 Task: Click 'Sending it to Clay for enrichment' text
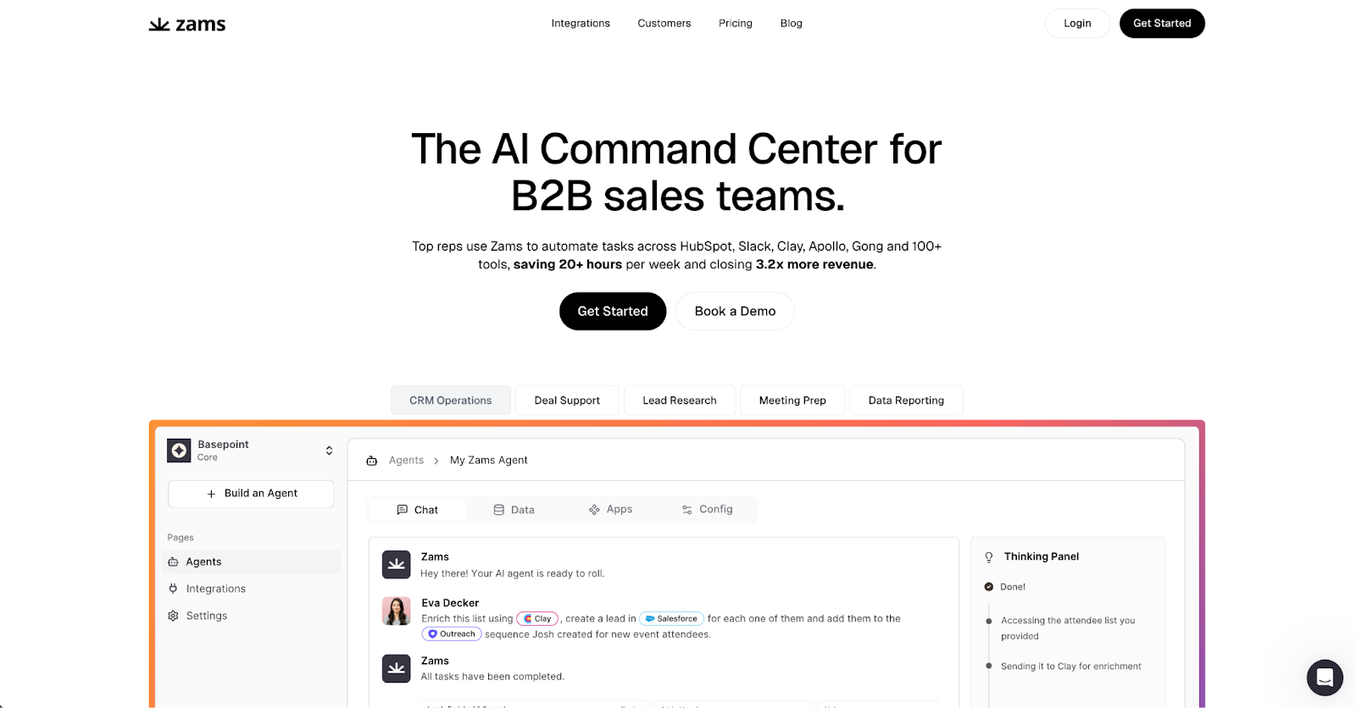(x=1071, y=667)
